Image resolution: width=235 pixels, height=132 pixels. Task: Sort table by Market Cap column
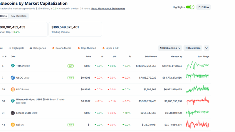[x=177, y=56]
